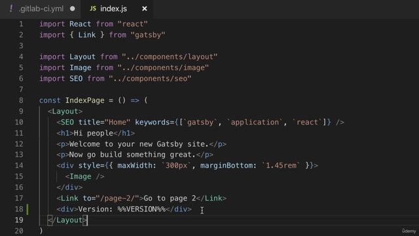Image resolution: width=419 pixels, height=236 pixels.
Task: Click line number 20 in the gutter
Action: click(19, 231)
